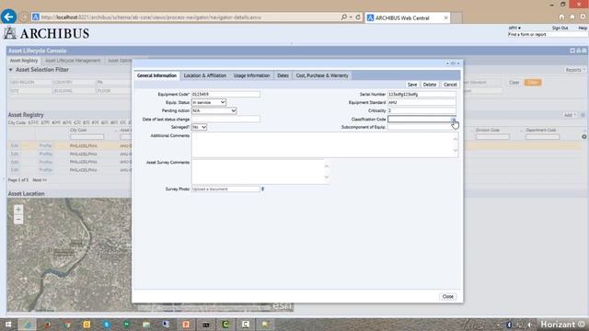Open the browser favorites star icon
This screenshot has height=331, width=589.
click(572, 17)
